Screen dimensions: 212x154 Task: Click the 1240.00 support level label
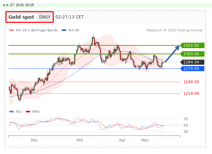[191, 82]
